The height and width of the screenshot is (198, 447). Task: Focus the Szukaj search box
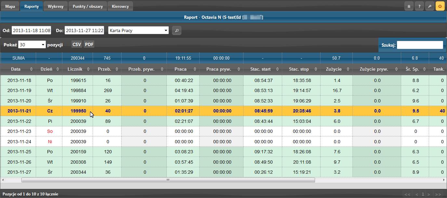click(x=420, y=45)
